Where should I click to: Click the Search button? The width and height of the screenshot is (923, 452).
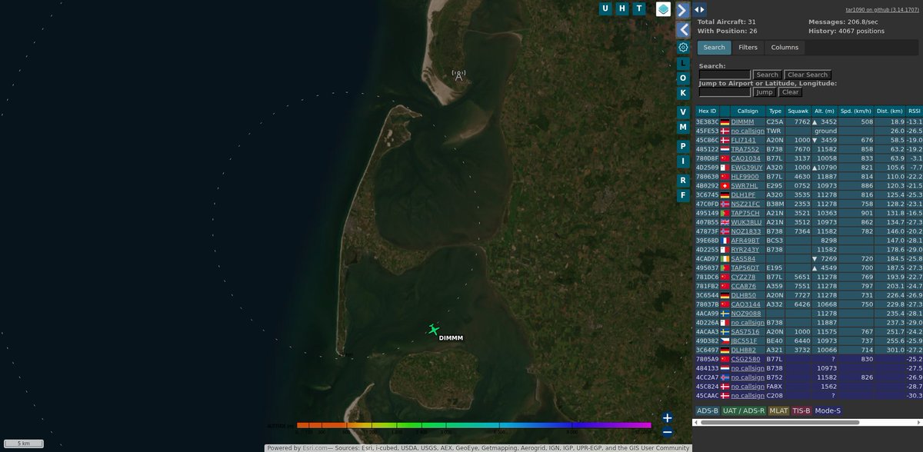767,75
